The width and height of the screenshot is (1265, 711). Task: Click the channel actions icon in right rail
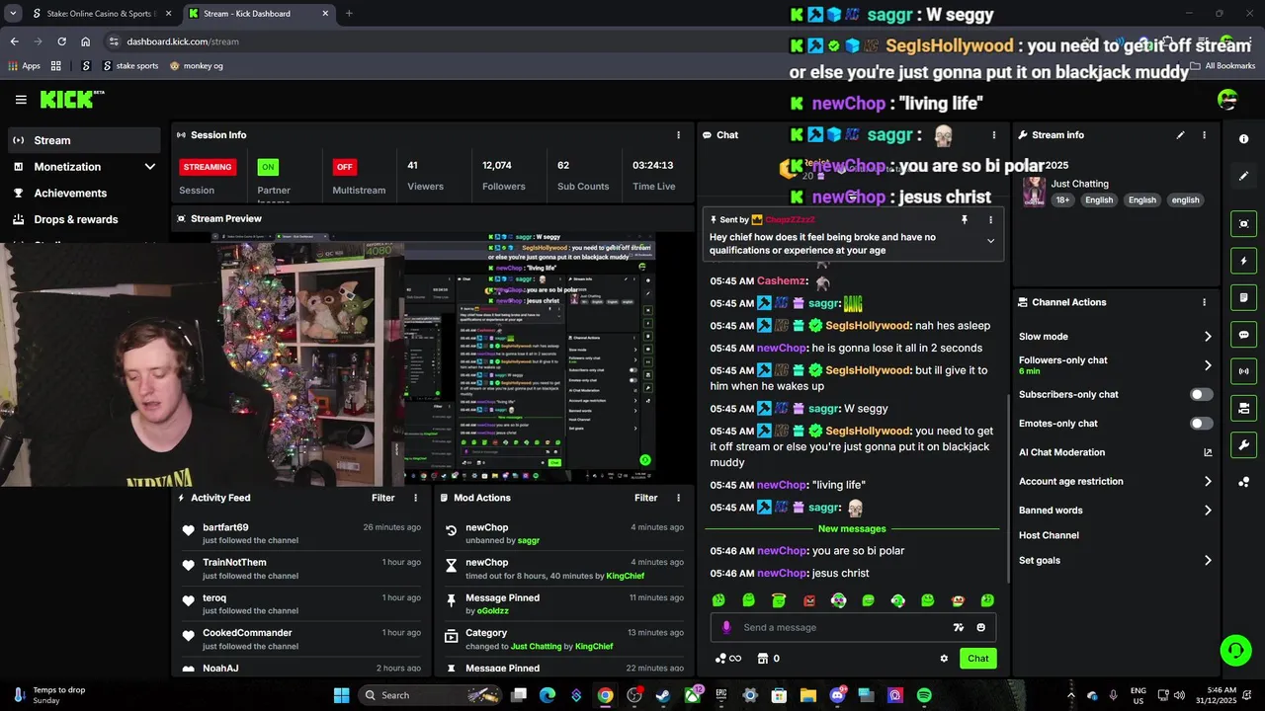1243,408
